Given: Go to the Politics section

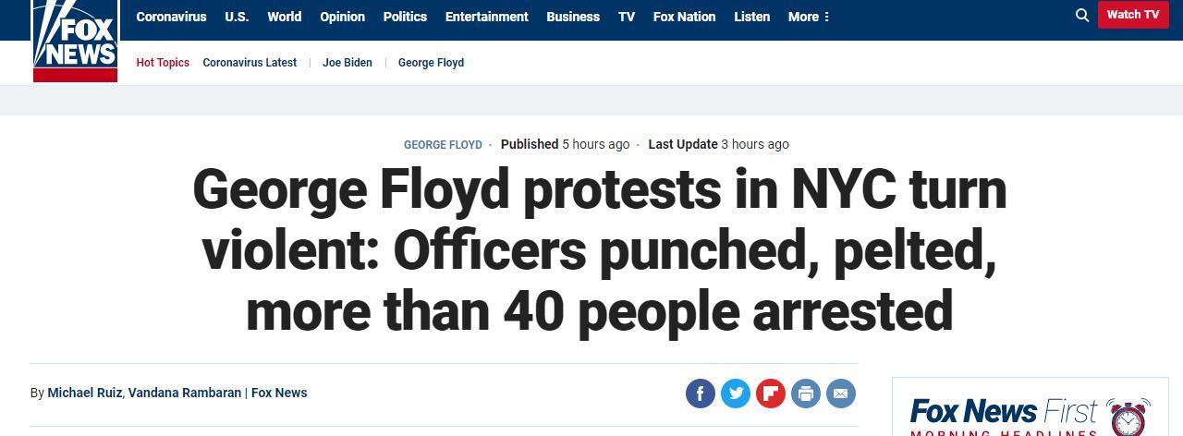Looking at the screenshot, I should [405, 17].
